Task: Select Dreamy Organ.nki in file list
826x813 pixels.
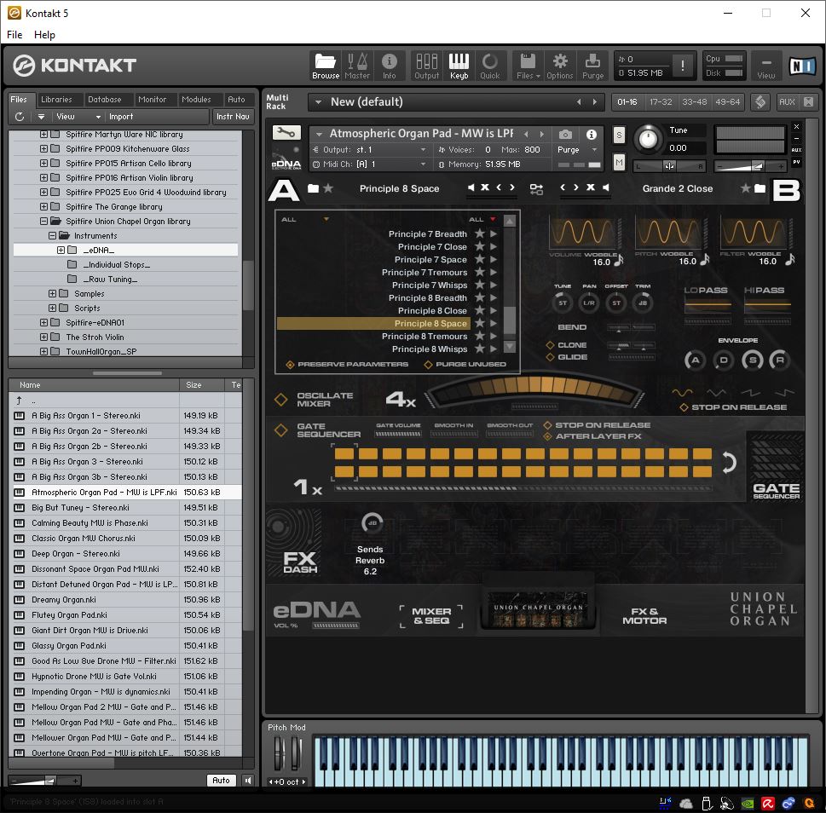Action: click(124, 600)
